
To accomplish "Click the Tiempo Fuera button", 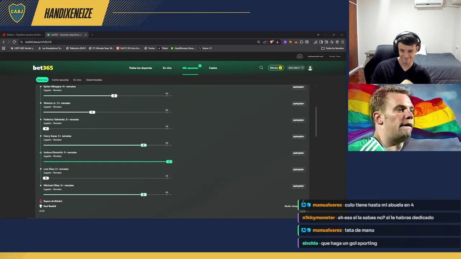I will [334, 56].
